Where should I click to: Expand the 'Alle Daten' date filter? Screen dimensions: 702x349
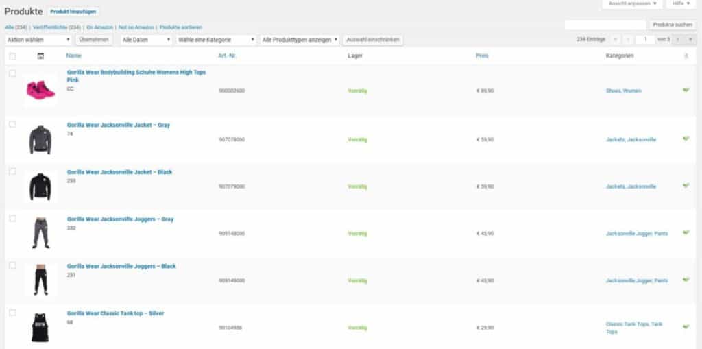146,40
